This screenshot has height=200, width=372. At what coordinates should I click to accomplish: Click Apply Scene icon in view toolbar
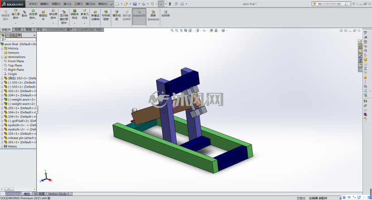coord(216,30)
